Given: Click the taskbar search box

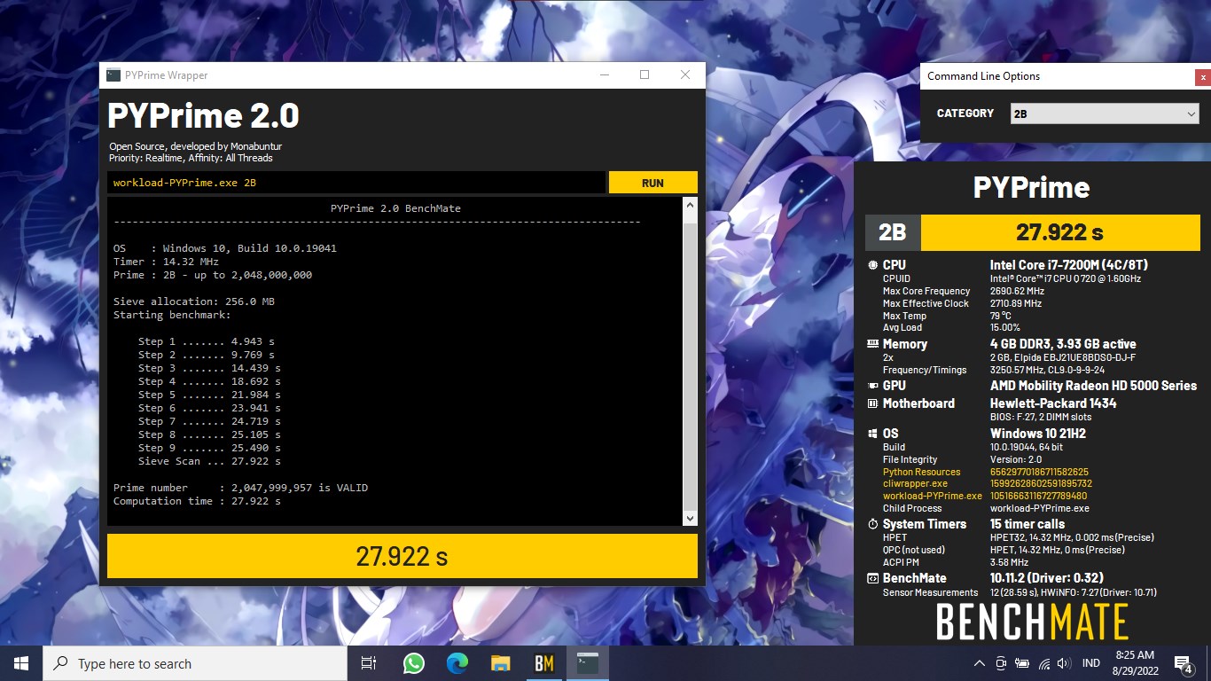Looking at the screenshot, I should coord(195,663).
